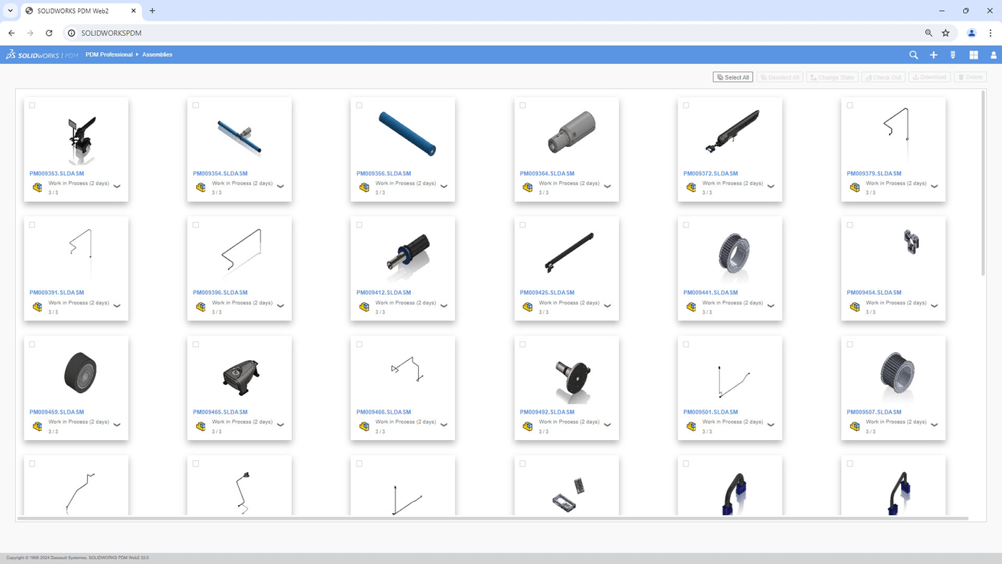Open the search tool in the blue toolbar
Screen dimensions: 1002x564
913,54
